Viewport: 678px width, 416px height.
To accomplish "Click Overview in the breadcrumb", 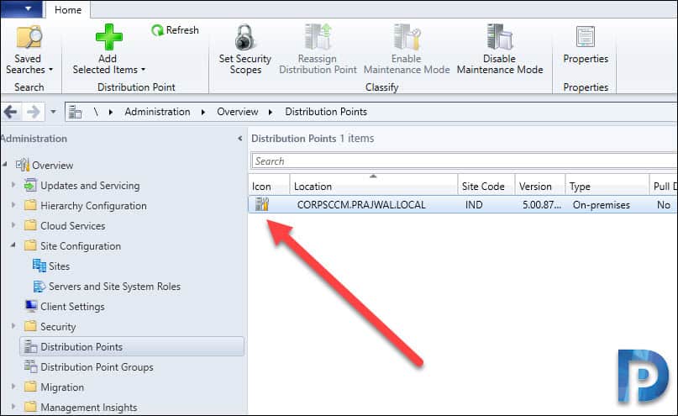I will coord(238,112).
